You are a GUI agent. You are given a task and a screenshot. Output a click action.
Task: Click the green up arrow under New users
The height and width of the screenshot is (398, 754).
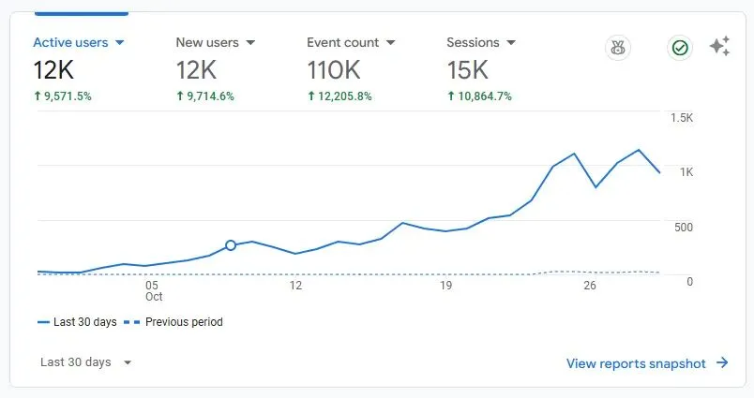tap(180, 96)
